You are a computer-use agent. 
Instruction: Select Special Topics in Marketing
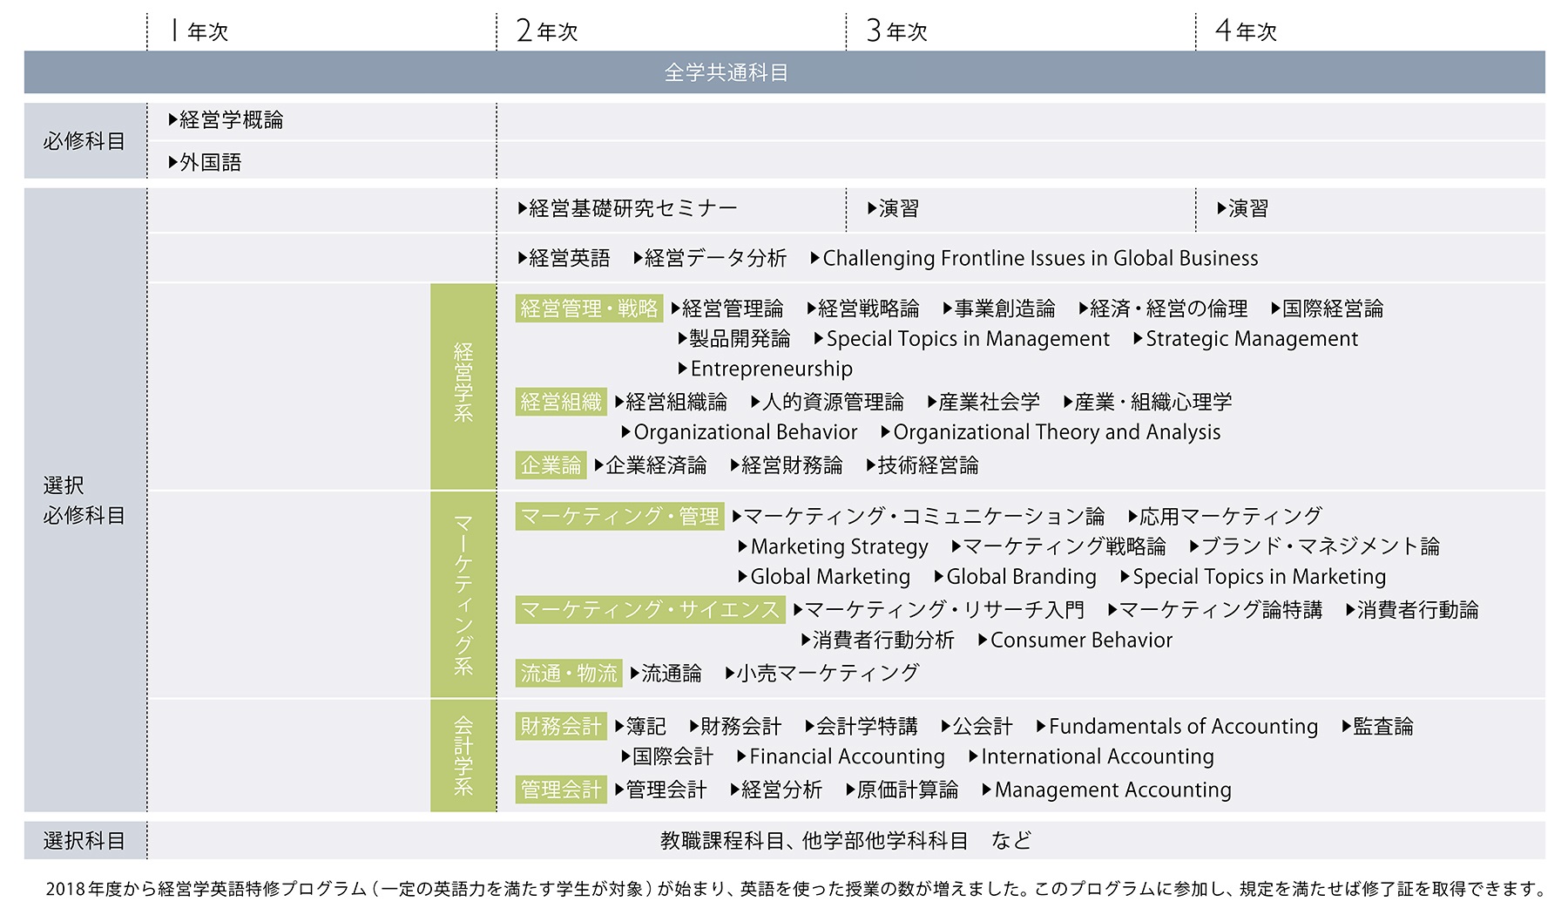pos(1254,577)
